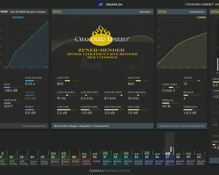The image size is (219, 175).
Task: Select track 25 Guitar Solo R
Action: click(x=45, y=161)
